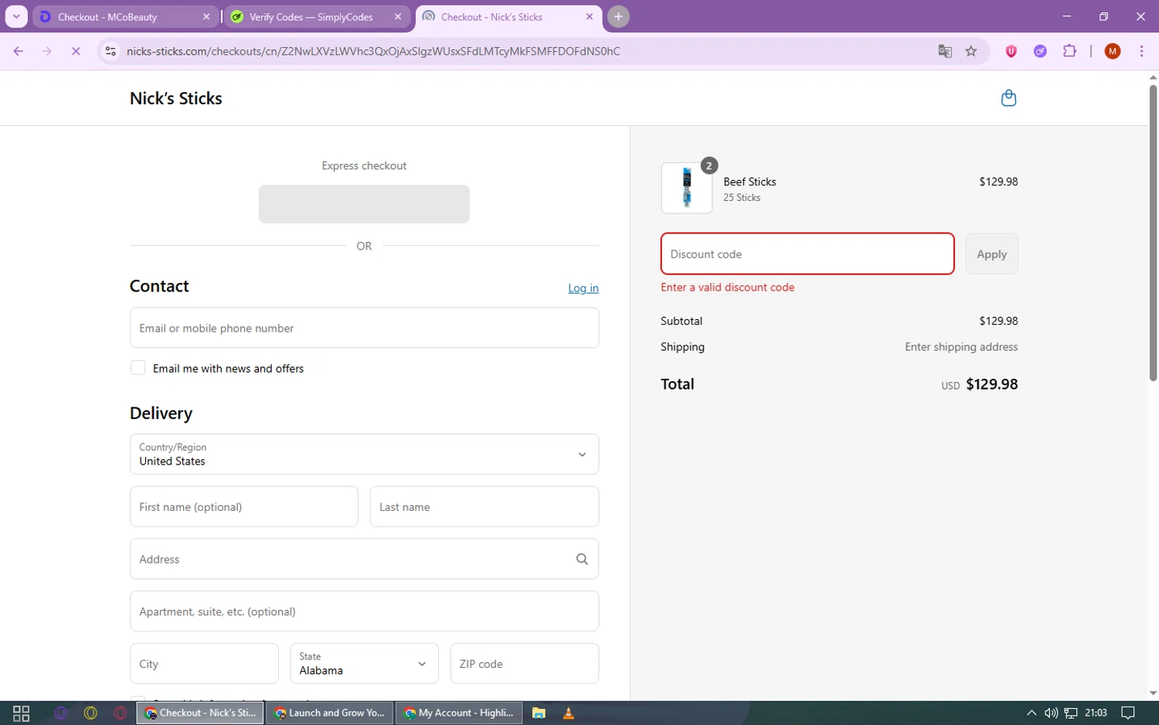Focus the Email or mobile phone number field
Image resolution: width=1159 pixels, height=725 pixels.
tap(364, 328)
